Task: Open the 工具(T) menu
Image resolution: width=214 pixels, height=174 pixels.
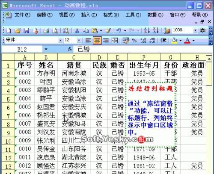Action: pyautogui.click(x=134, y=15)
